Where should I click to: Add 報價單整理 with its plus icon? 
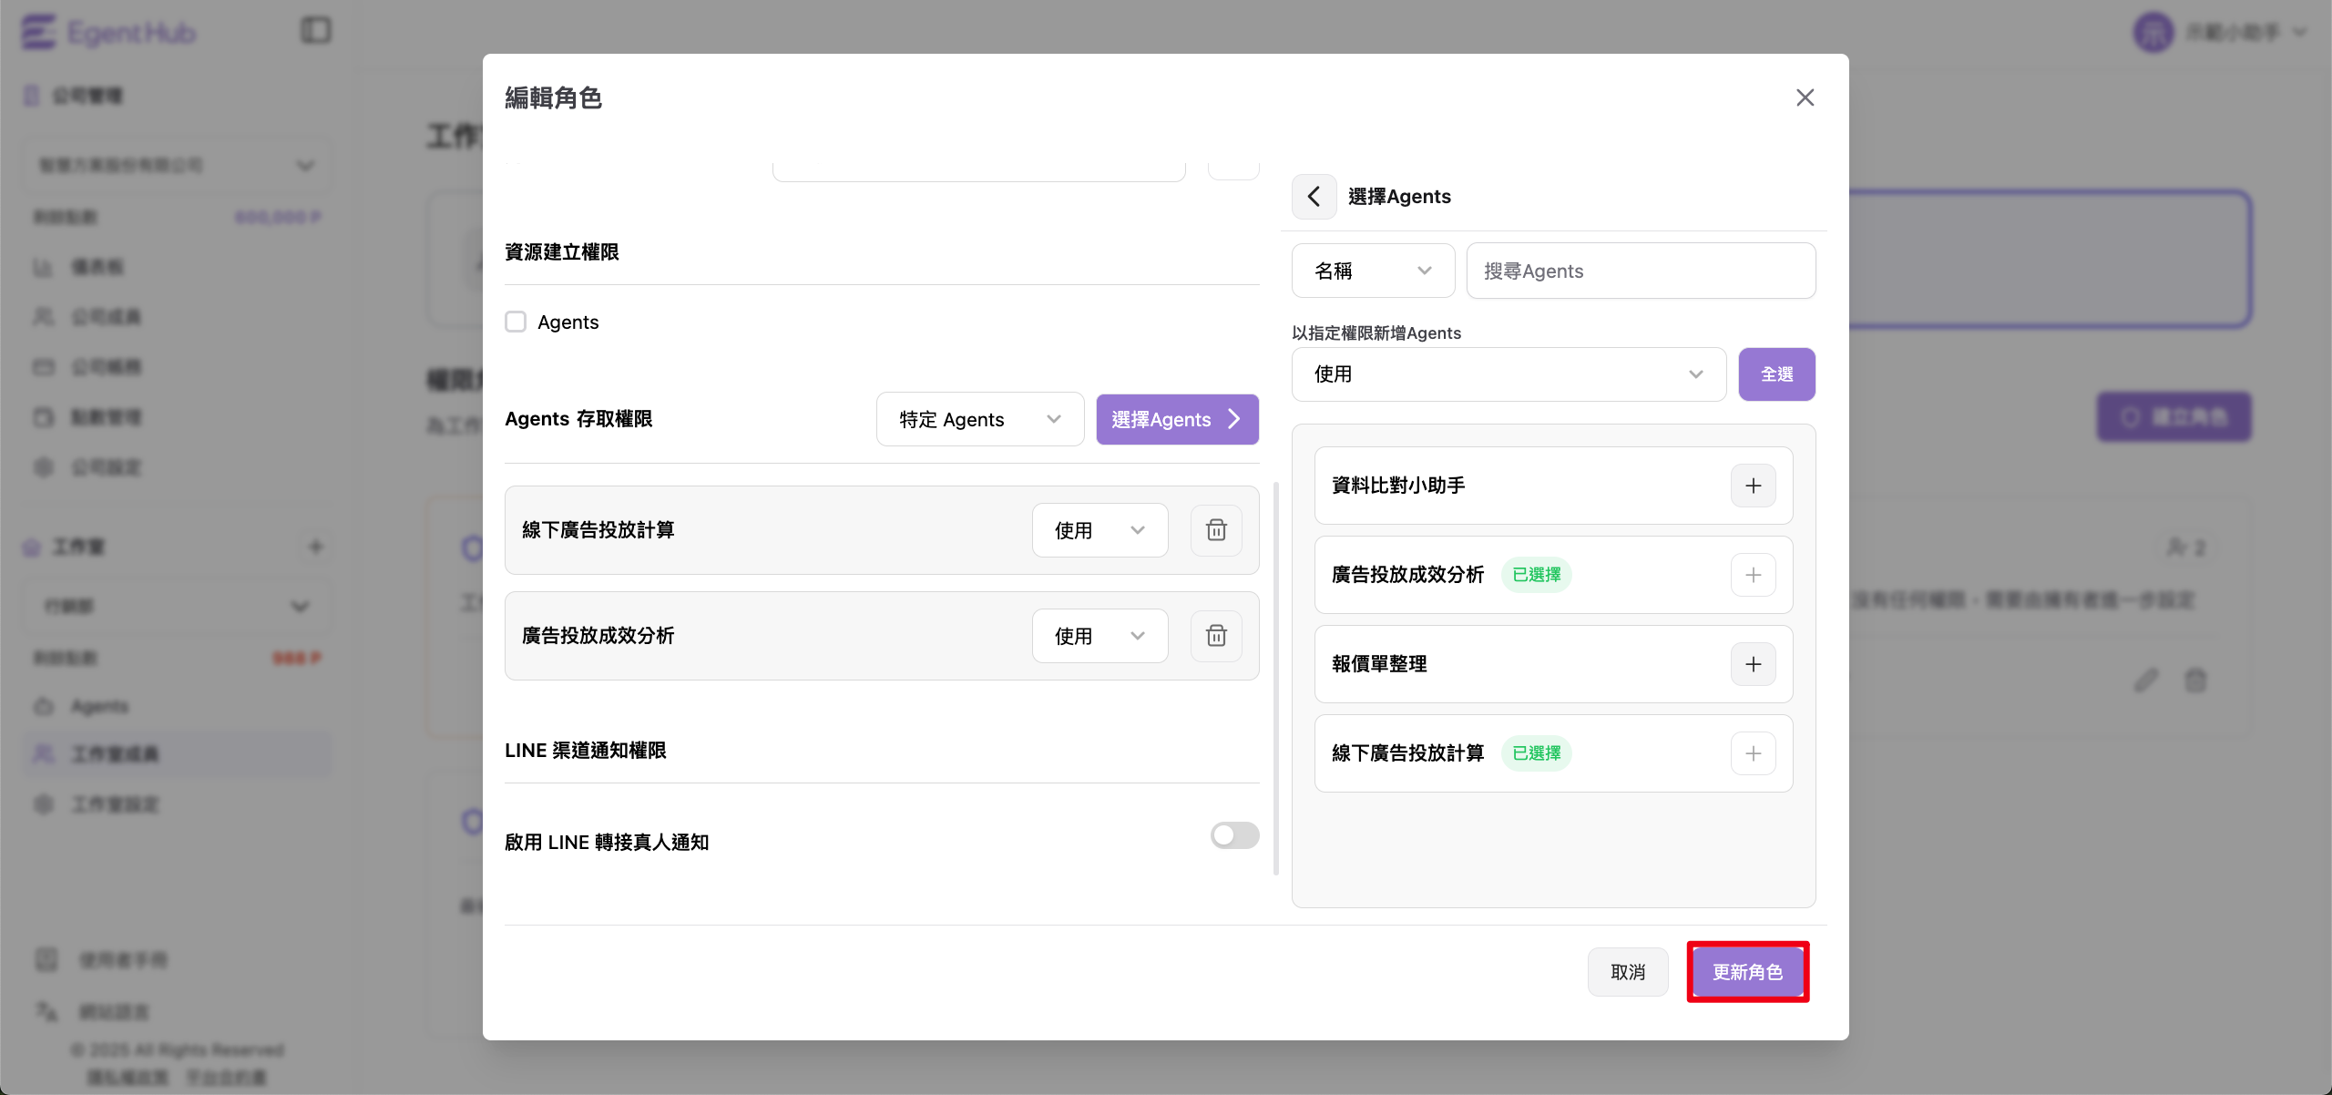(x=1753, y=664)
